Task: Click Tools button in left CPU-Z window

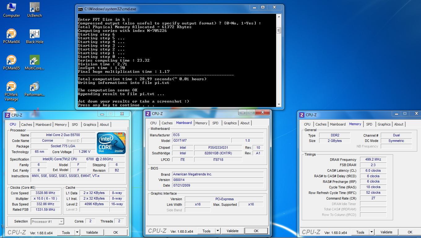Action: [x=66, y=232]
